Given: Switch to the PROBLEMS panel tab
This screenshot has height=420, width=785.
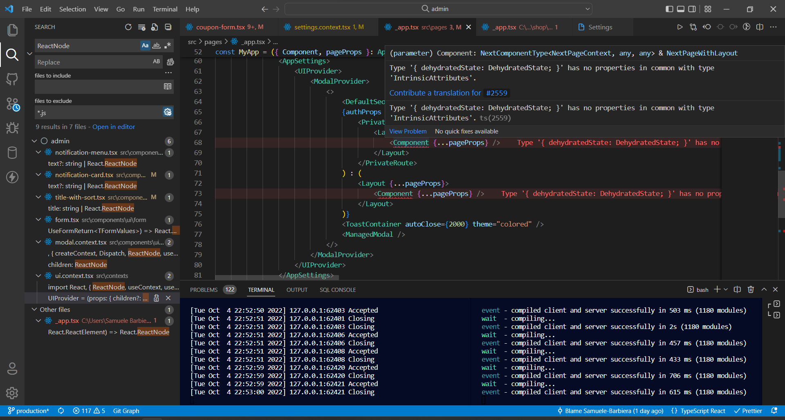Looking at the screenshot, I should point(204,290).
